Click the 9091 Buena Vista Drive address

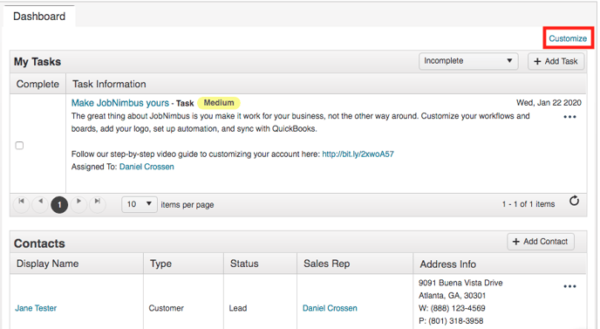(460, 283)
